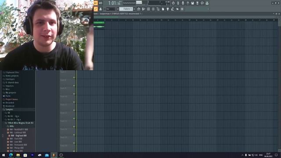Click the Windows Start button
The height and width of the screenshot is (158, 281).
pyautogui.click(x=4, y=155)
